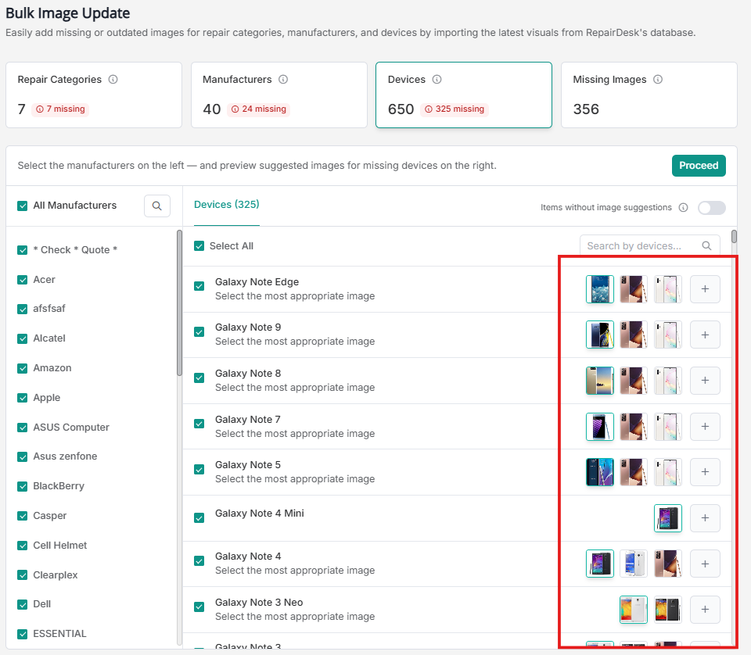Toggle Items without image suggestions switch

(711, 208)
